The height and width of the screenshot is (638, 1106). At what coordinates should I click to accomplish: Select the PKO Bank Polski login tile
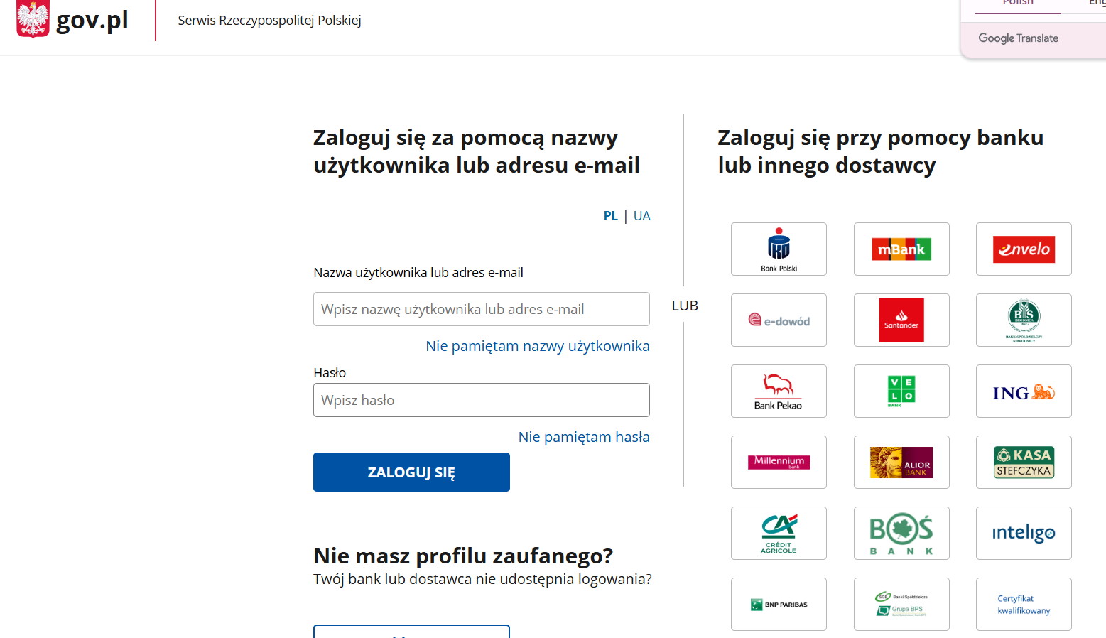tap(779, 249)
